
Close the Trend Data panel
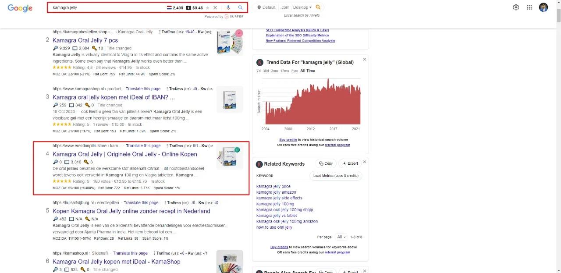point(365,59)
